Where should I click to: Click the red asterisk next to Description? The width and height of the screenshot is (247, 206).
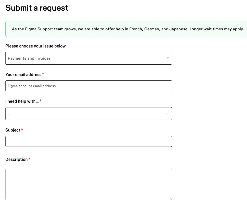(29, 159)
